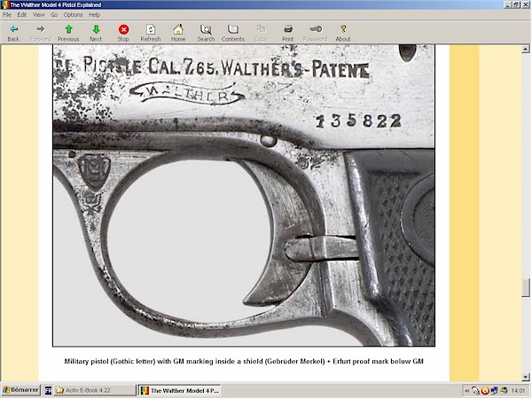532x399 pixels.
Task: Click the FR language indicator
Action: click(x=48, y=390)
